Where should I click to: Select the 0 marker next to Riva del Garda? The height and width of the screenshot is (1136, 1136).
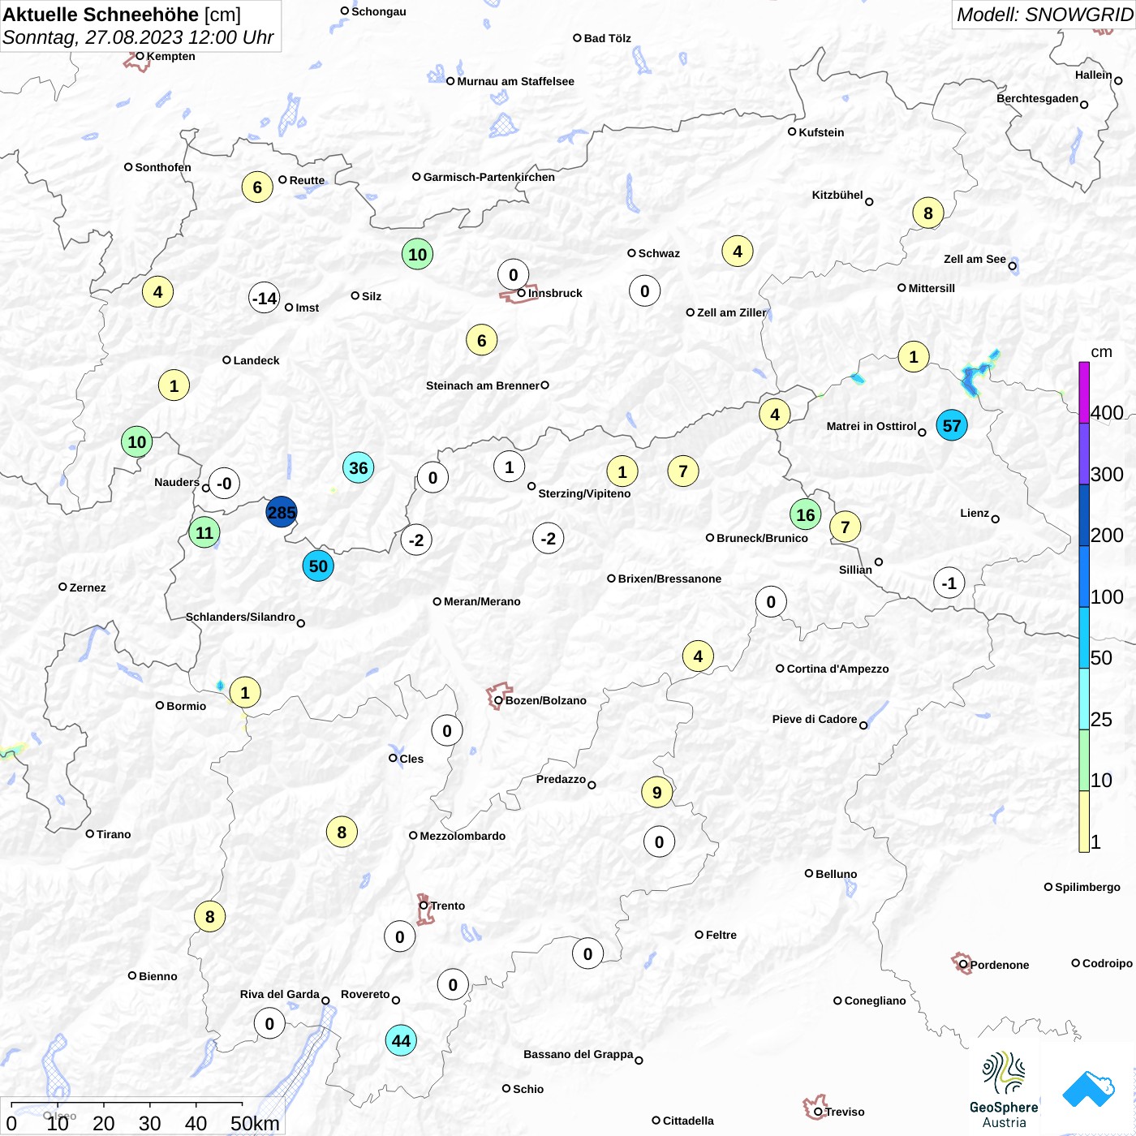(x=269, y=1023)
